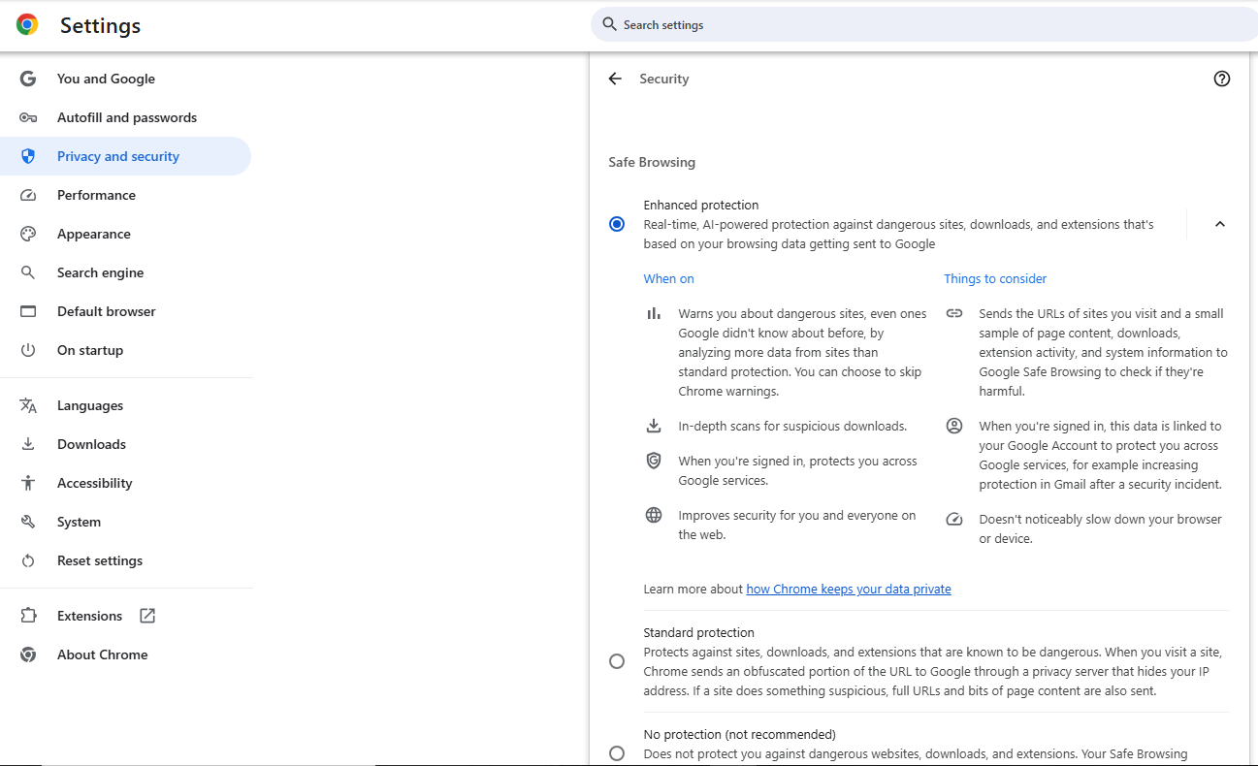1258x766 pixels.
Task: Click the Accessibility person icon
Action: [28, 483]
